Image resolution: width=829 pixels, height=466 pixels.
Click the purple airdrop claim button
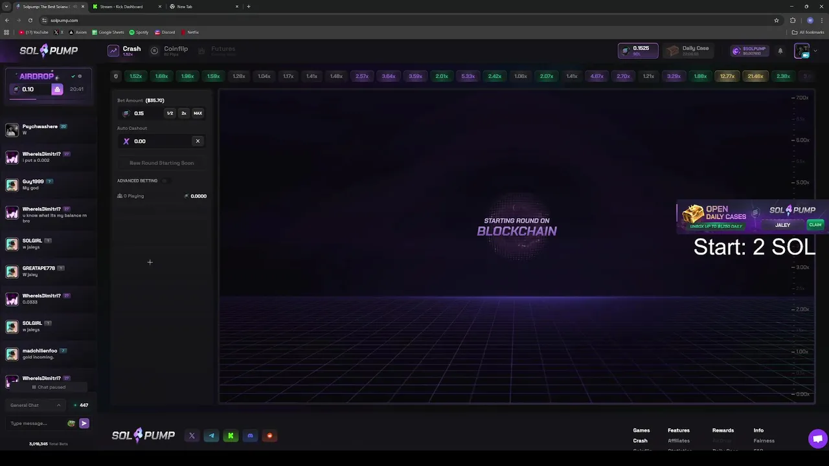coord(57,89)
